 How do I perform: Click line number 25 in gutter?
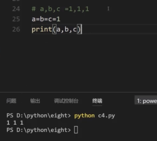click(16, 19)
